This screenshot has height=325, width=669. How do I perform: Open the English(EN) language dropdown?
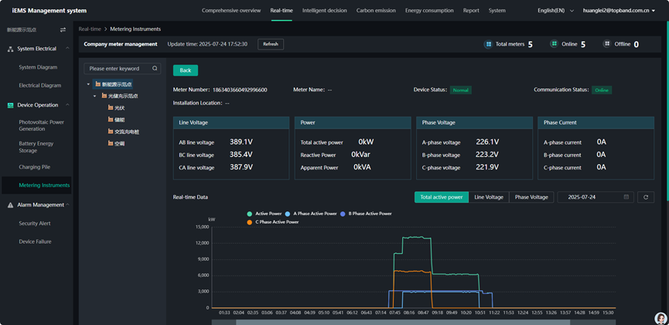(555, 11)
